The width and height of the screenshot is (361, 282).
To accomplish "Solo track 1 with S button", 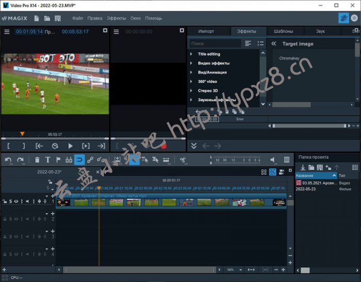I will tap(10, 201).
